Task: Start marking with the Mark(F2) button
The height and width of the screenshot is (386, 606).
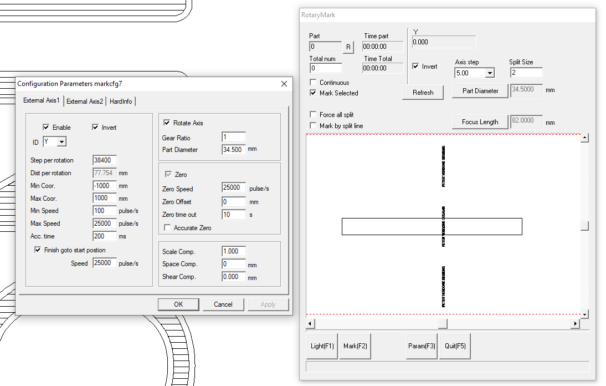Action: (x=355, y=346)
